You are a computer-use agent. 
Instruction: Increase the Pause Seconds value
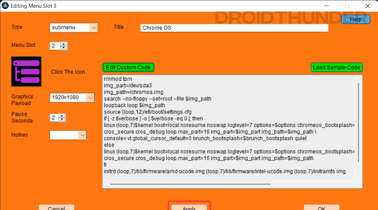coord(62,116)
